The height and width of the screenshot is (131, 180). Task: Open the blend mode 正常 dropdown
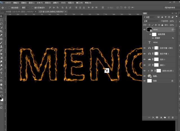coord(152,21)
